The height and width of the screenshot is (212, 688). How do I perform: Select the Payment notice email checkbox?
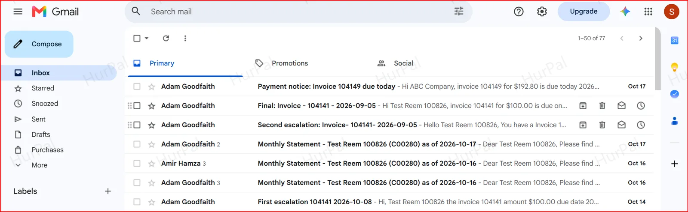tap(137, 86)
